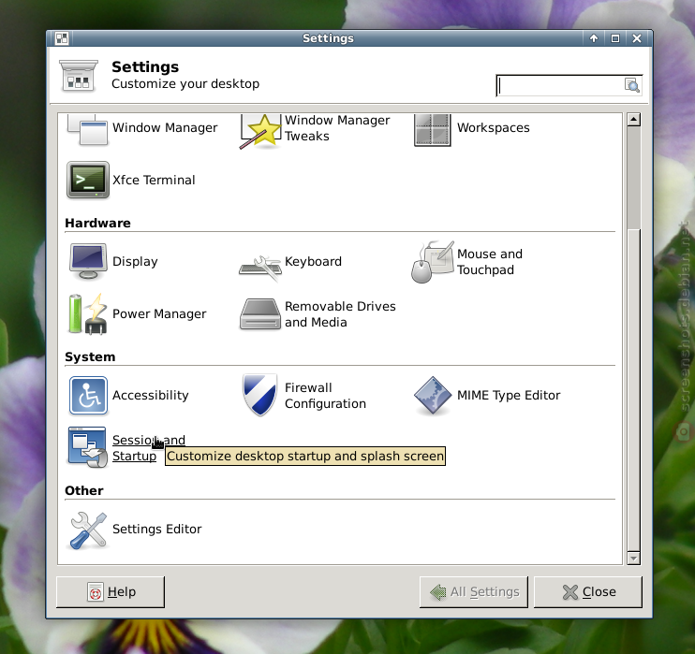Open Window Manager Tweaks star icon
The height and width of the screenshot is (654, 695).
coord(260,131)
